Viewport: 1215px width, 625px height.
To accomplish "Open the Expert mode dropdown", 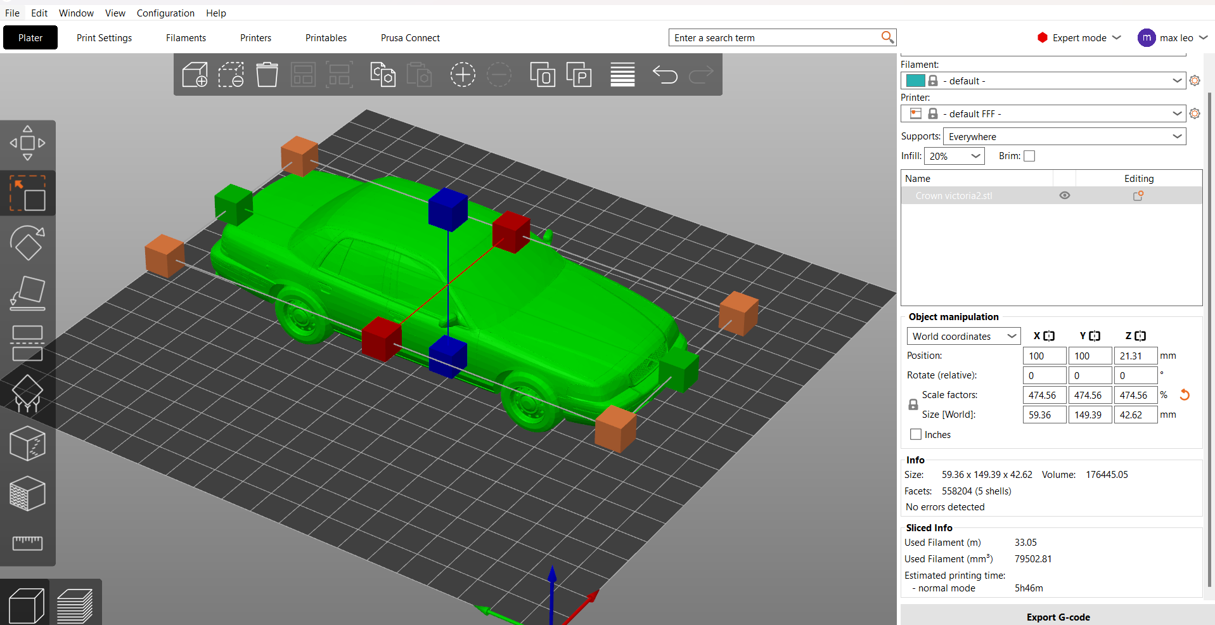I will [x=1079, y=37].
